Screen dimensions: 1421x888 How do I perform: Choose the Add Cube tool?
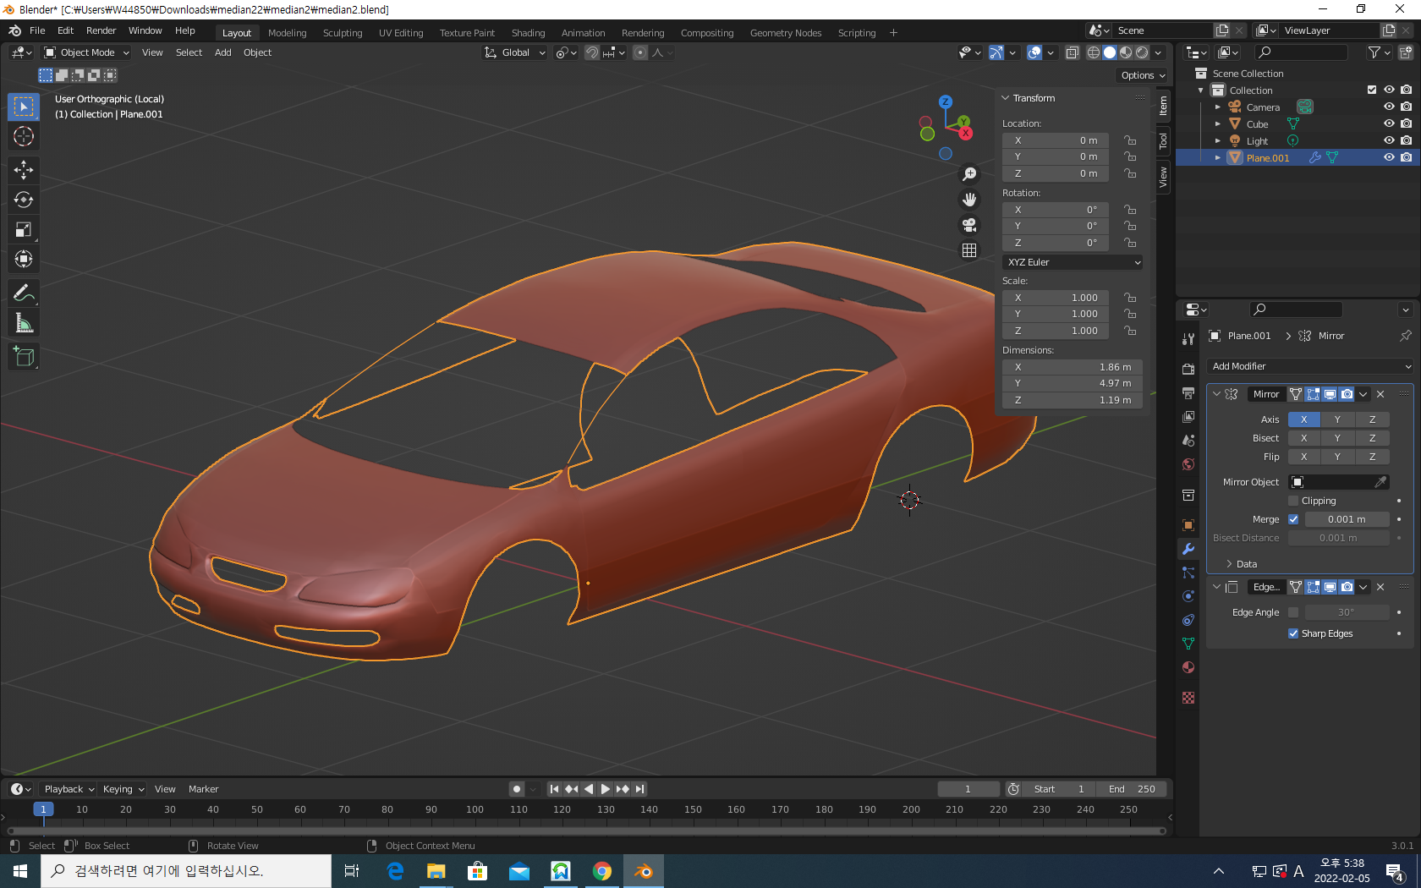(x=24, y=357)
